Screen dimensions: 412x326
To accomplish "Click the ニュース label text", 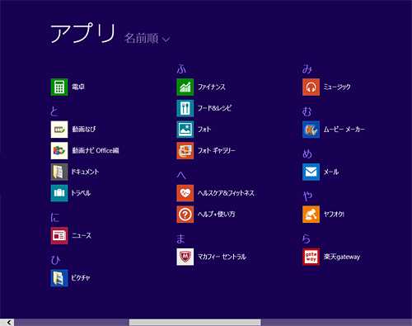I will click(82, 235).
